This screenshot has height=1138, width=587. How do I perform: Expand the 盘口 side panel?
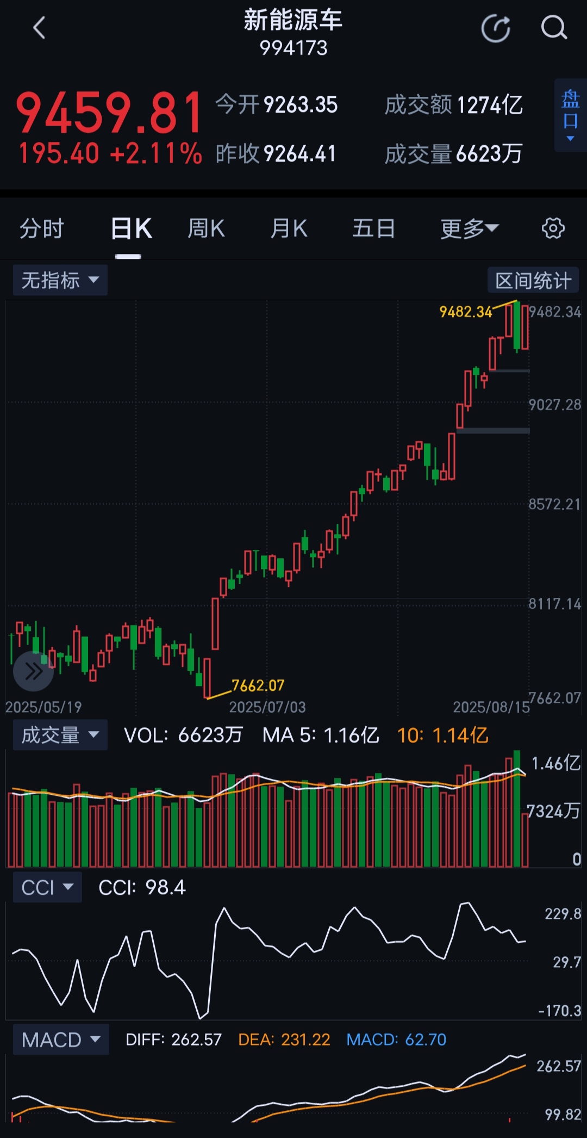(x=571, y=115)
